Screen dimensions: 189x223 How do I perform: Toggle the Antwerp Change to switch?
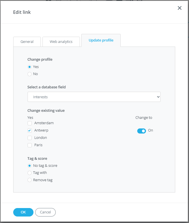point(141,131)
